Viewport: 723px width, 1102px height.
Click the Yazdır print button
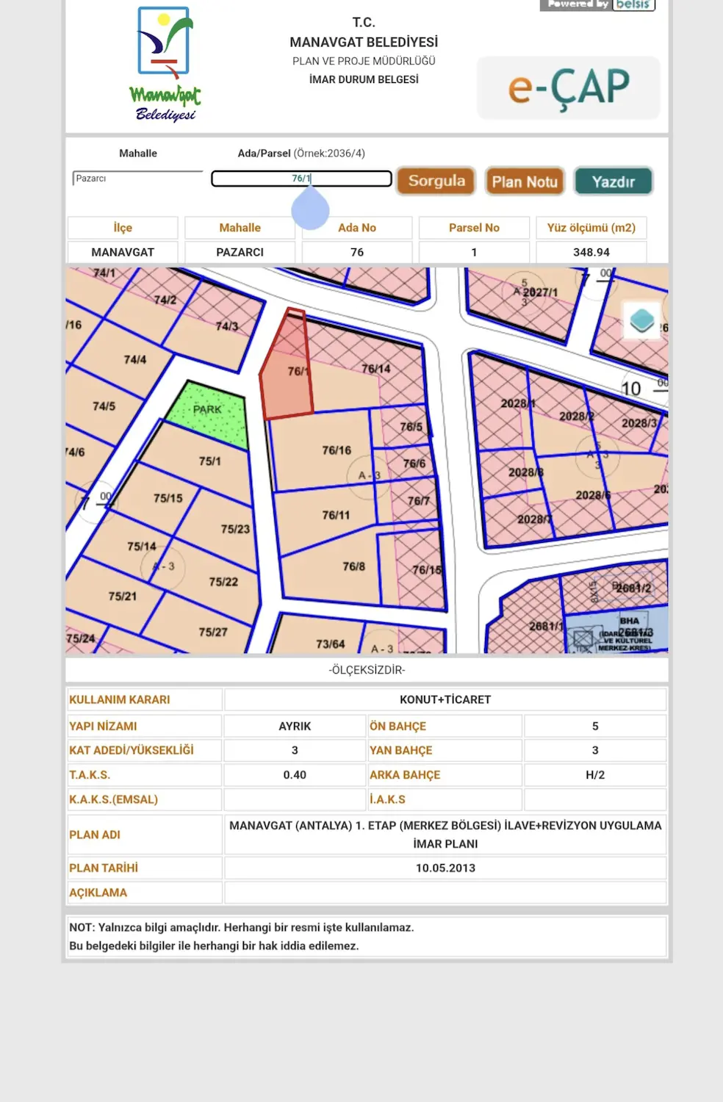coord(614,181)
